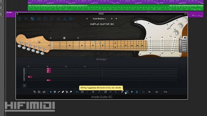
Task: Click the E3 string lane label
Action: click(x=24, y=69)
